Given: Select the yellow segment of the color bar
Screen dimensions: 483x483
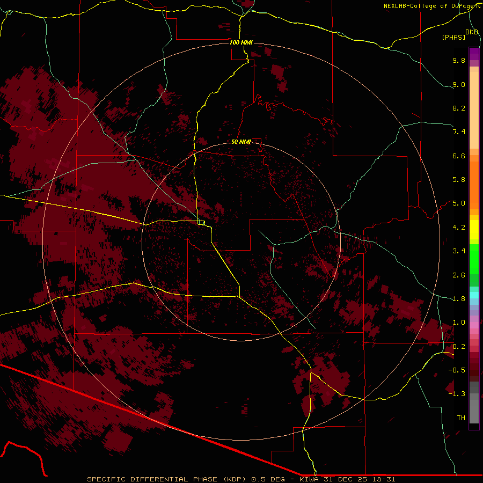Looking at the screenshot, I should point(474,230).
